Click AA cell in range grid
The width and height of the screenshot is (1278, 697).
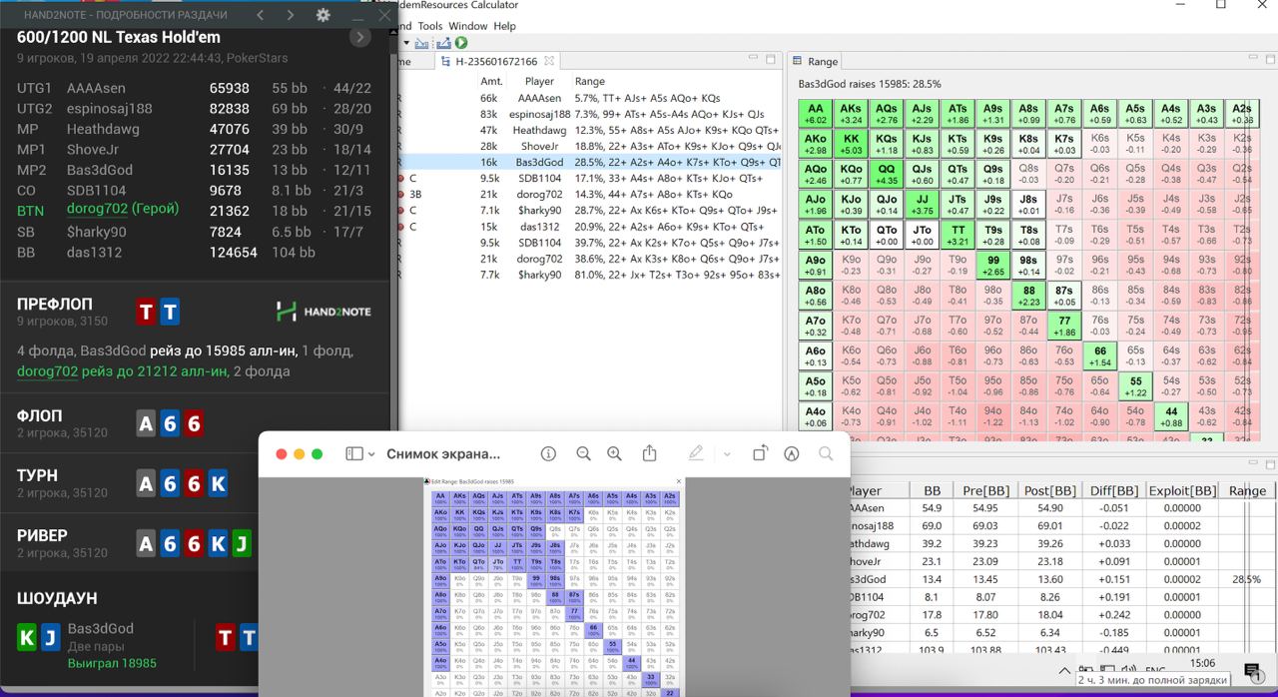(x=815, y=114)
